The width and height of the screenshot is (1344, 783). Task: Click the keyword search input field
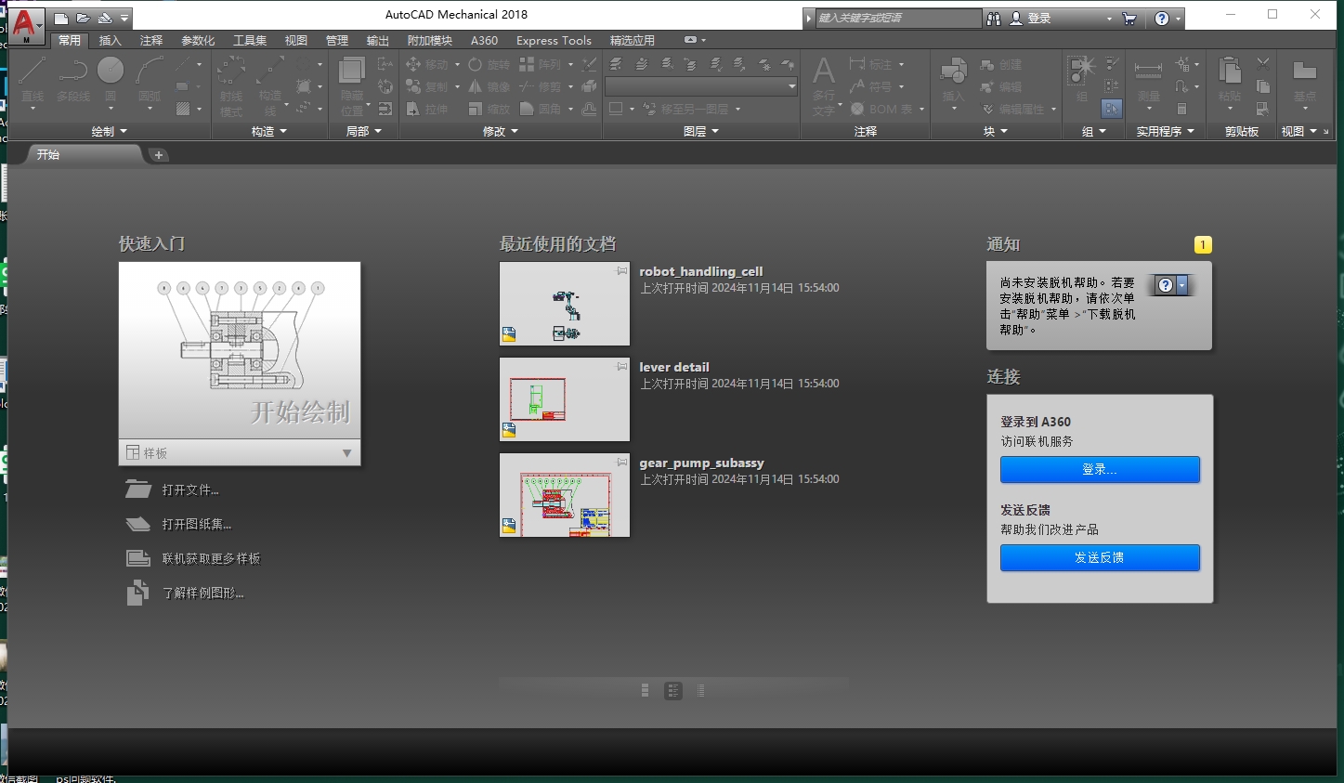coord(896,18)
